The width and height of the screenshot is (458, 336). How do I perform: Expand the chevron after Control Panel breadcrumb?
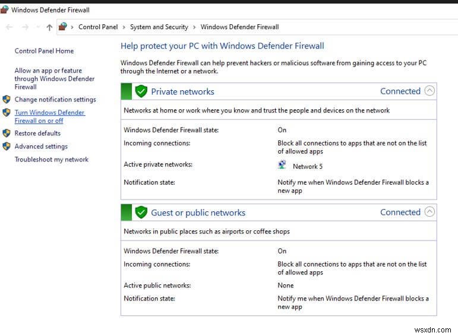[x=124, y=27]
